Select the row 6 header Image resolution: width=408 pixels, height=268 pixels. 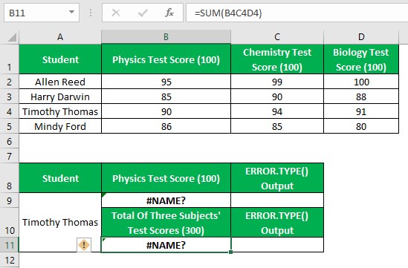click(10, 141)
